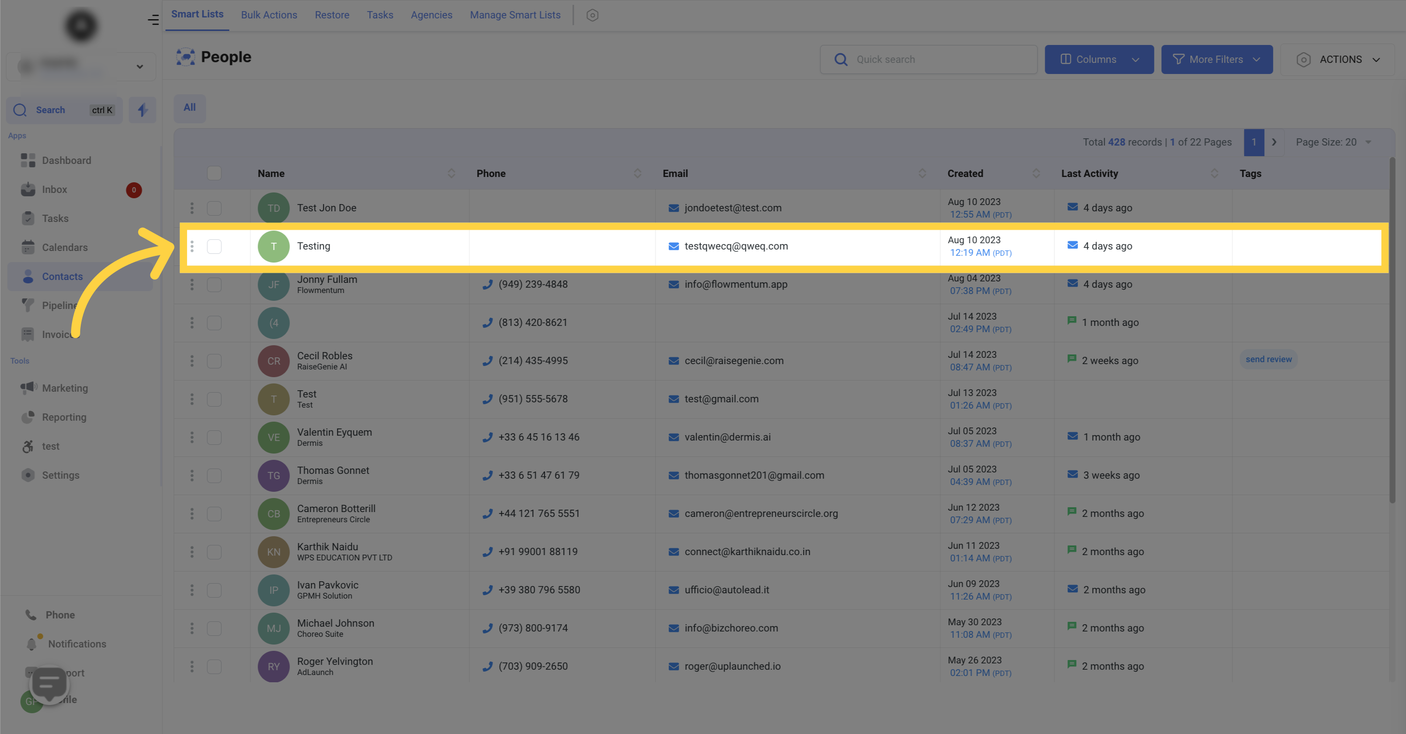
Task: Click the phone icon for Jonny Fullam
Action: pyautogui.click(x=487, y=284)
